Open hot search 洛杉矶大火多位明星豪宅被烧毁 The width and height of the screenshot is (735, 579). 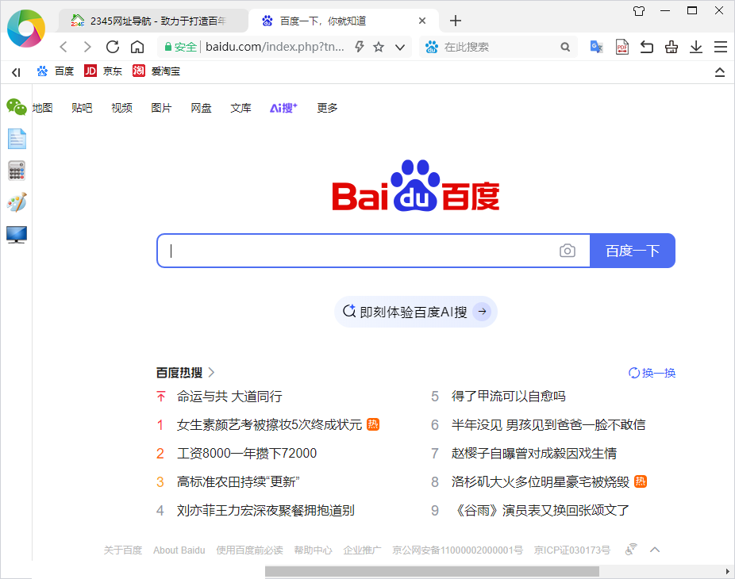click(x=540, y=481)
